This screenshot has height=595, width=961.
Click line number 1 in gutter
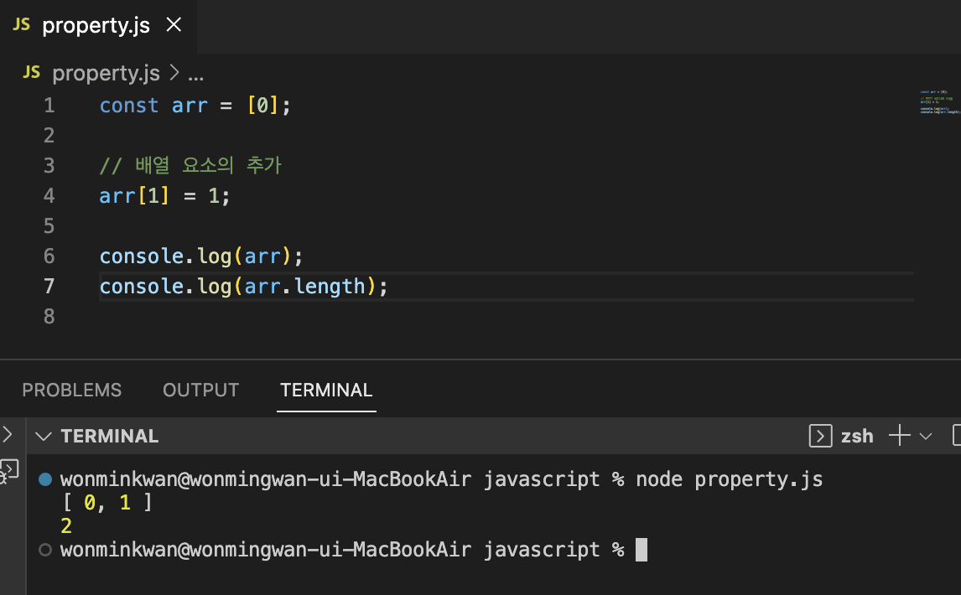tap(49, 106)
